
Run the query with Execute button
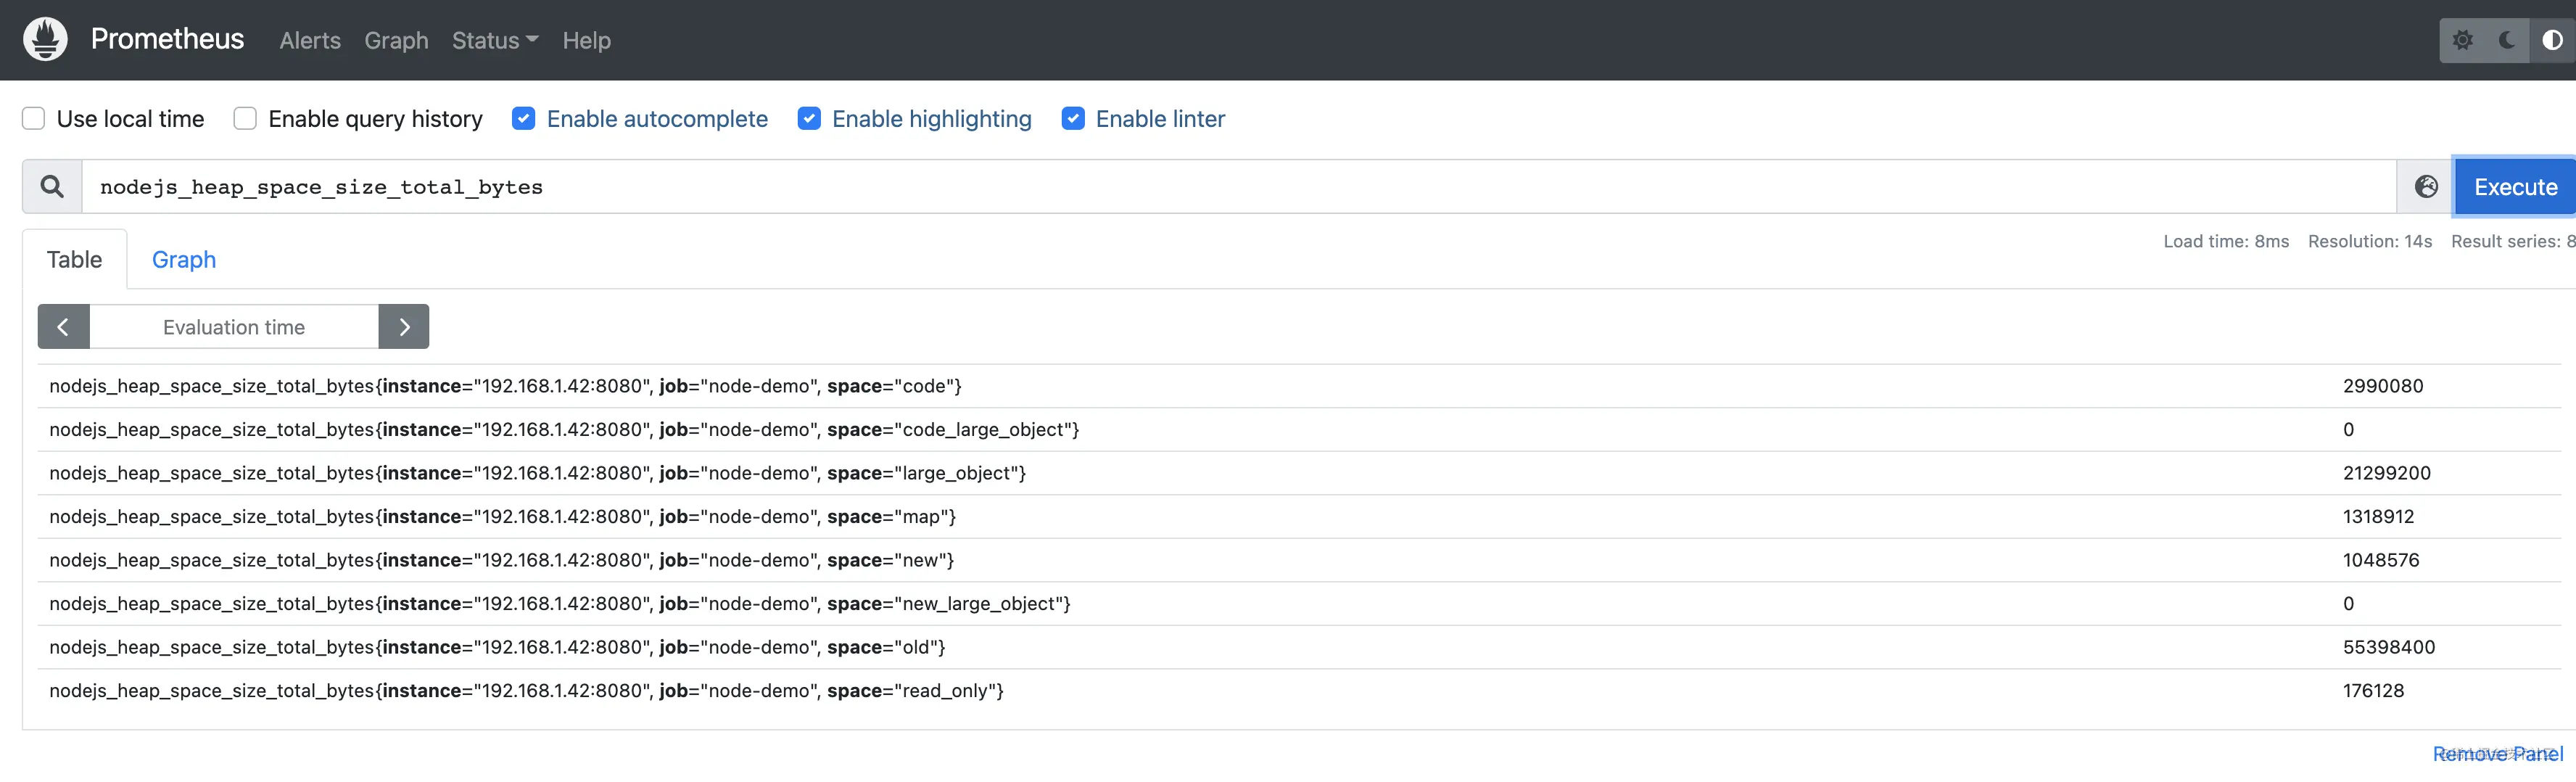pos(2515,187)
